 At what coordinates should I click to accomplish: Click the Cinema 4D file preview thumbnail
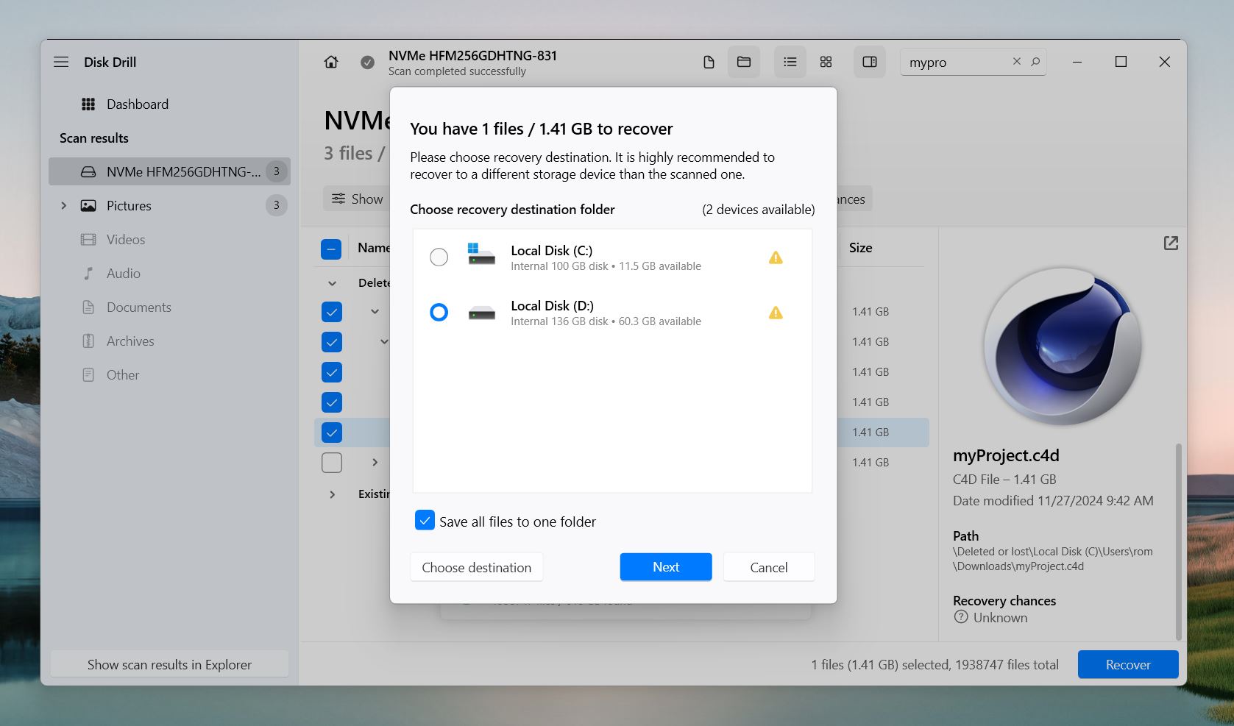point(1063,346)
